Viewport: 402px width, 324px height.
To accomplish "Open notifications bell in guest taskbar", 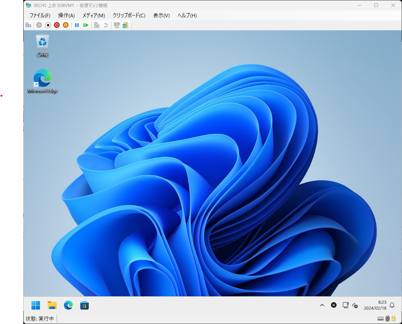I will tap(392, 305).
